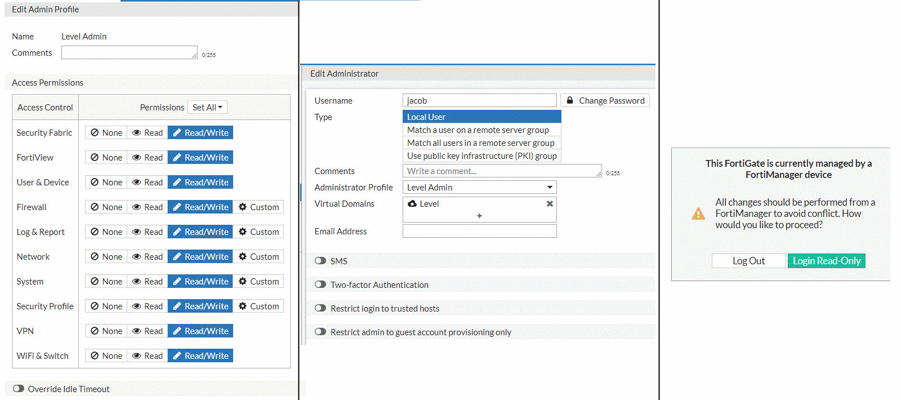Open the Administrator Profile dropdown
The width and height of the screenshot is (901, 400).
[x=480, y=187]
